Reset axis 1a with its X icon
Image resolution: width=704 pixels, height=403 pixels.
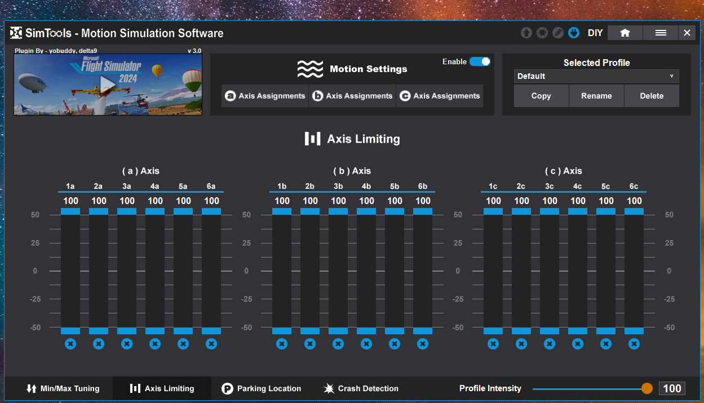[70, 343]
